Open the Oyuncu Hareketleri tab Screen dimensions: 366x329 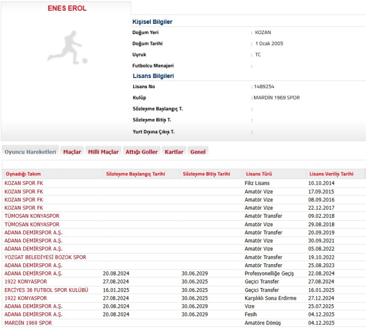[30, 152]
